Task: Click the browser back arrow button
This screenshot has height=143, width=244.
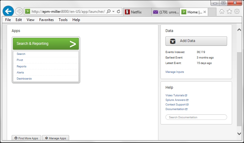Action: 8,12
